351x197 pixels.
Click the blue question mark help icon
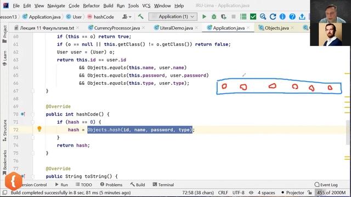pos(292,16)
